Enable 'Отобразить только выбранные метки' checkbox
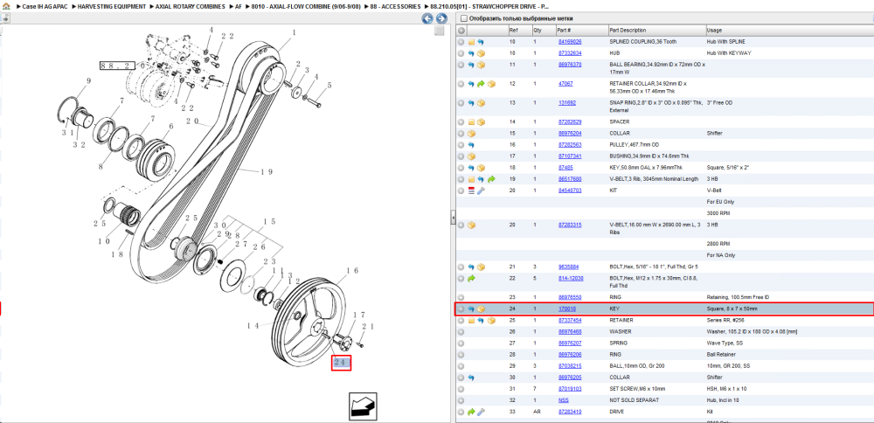Screen dimensions: 874x423 [463, 18]
